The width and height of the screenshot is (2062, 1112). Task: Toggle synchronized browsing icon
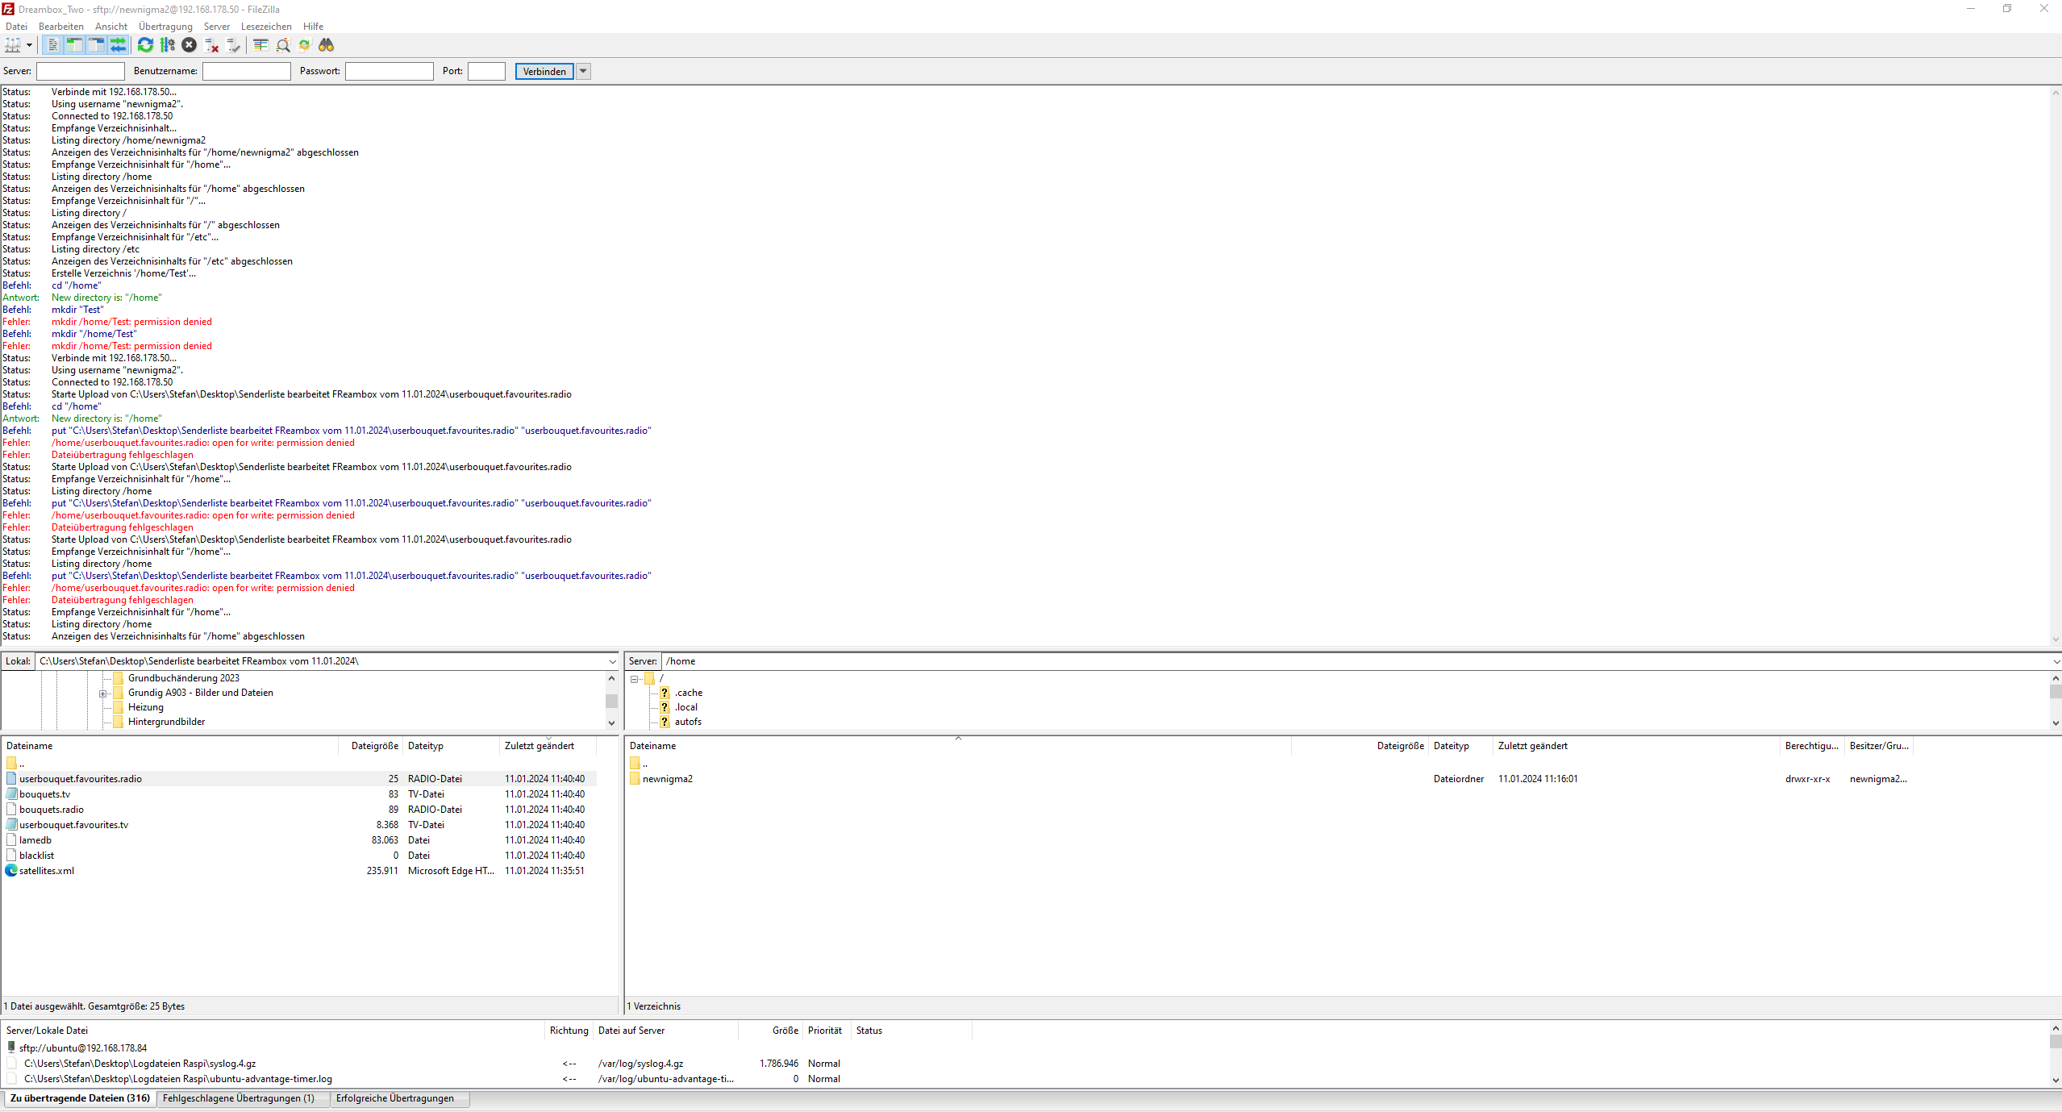pyautogui.click(x=304, y=45)
